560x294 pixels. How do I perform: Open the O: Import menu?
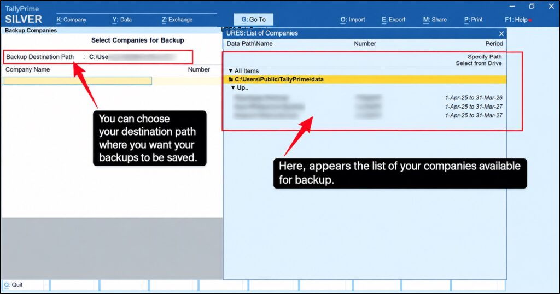point(353,20)
